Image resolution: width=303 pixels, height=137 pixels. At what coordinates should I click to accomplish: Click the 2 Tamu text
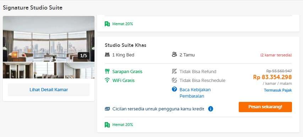tap(187, 55)
